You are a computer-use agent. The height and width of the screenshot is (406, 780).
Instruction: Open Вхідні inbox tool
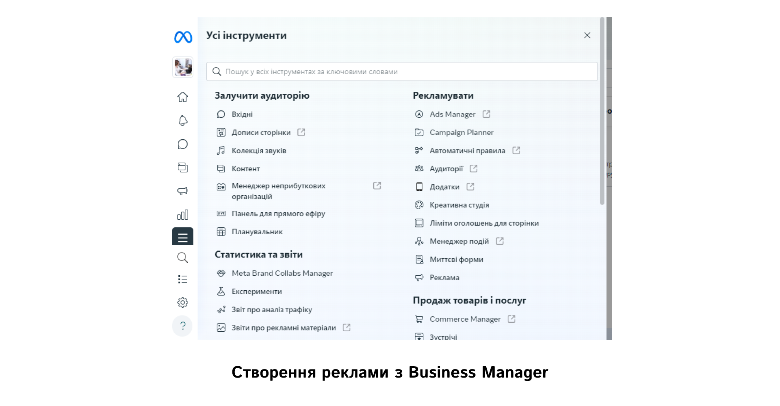click(242, 114)
